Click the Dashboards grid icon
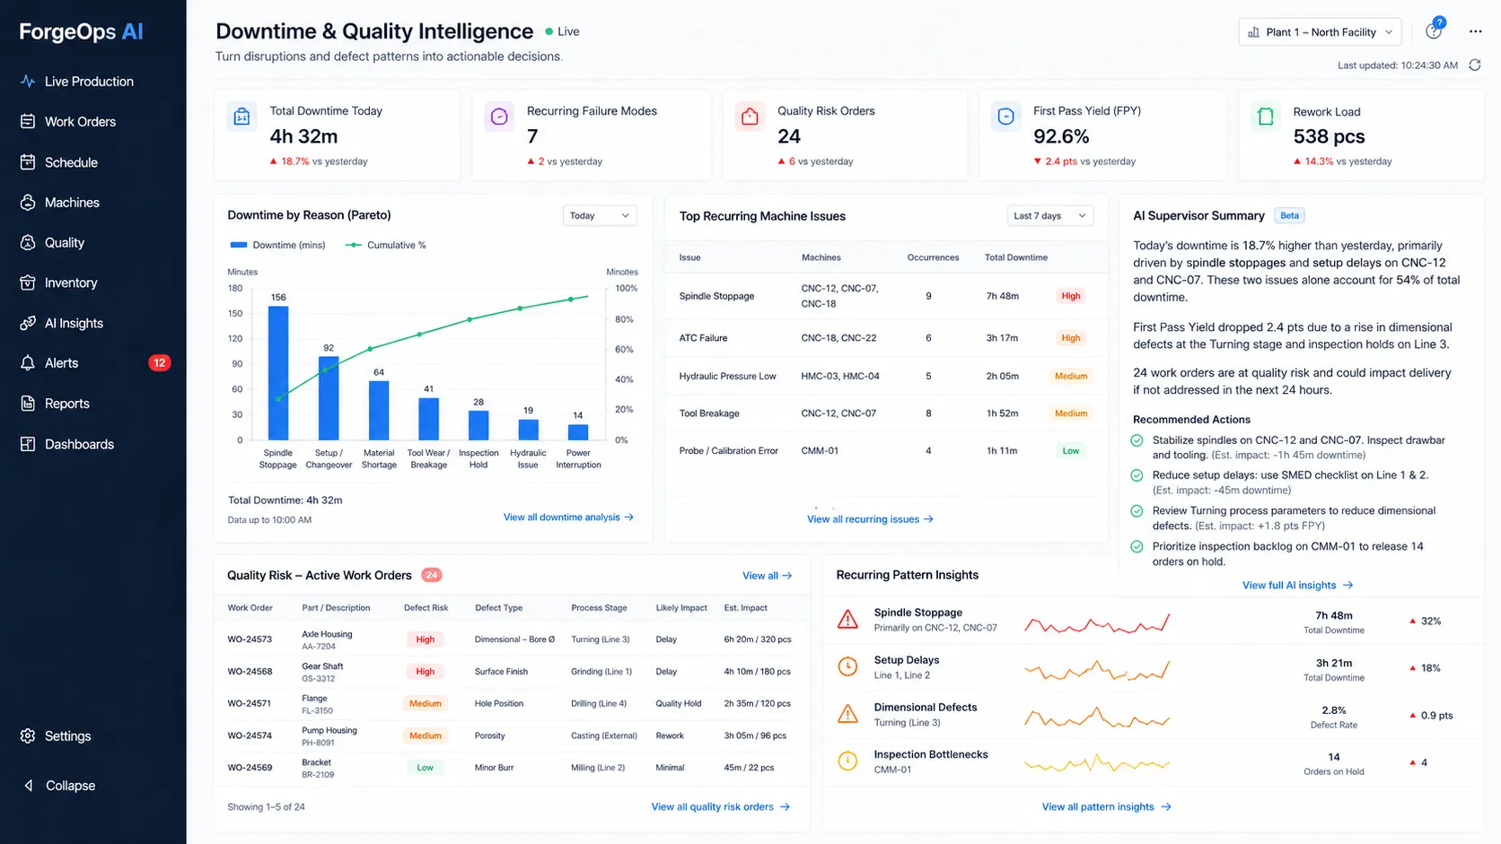The image size is (1501, 844). (x=28, y=444)
